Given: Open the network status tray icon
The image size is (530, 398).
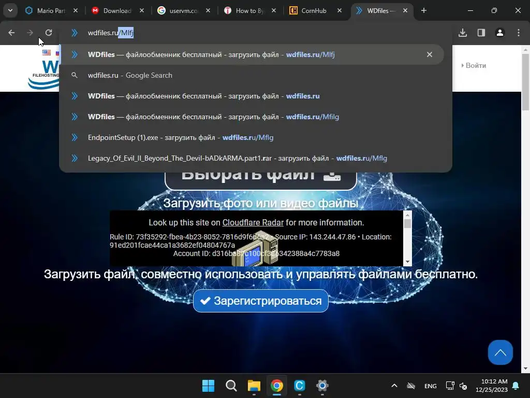Looking at the screenshot, I should (x=450, y=386).
